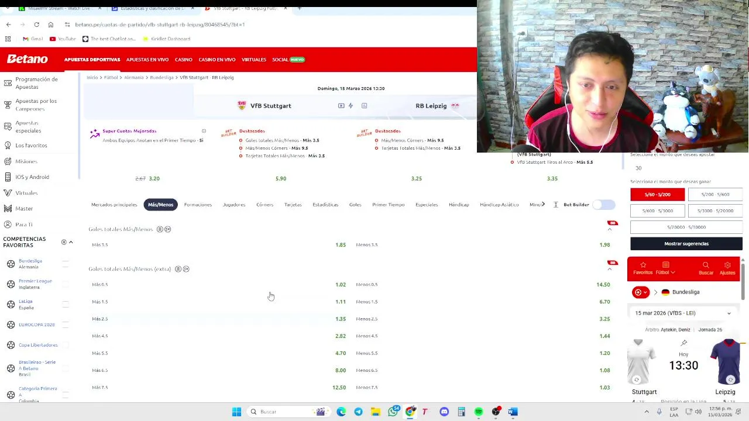
Task: Go to browser home page
Action: click(x=51, y=25)
